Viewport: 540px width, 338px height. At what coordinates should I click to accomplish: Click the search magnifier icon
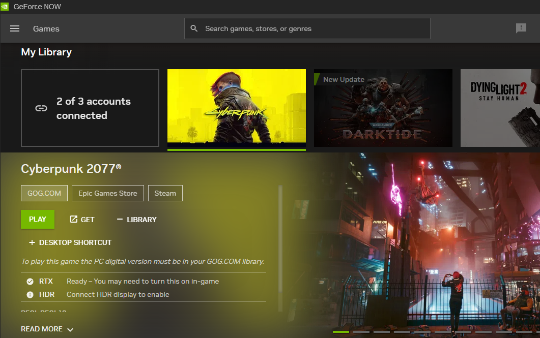194,28
